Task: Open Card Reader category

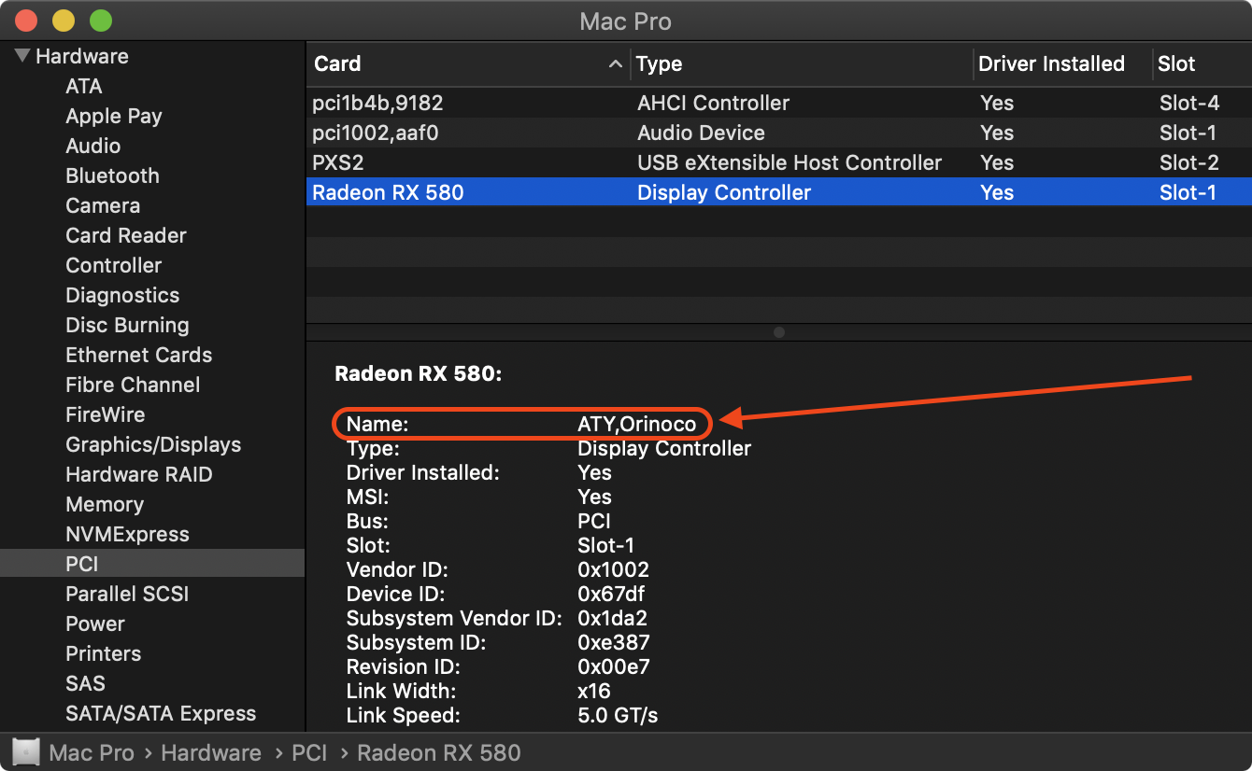Action: coord(125,235)
